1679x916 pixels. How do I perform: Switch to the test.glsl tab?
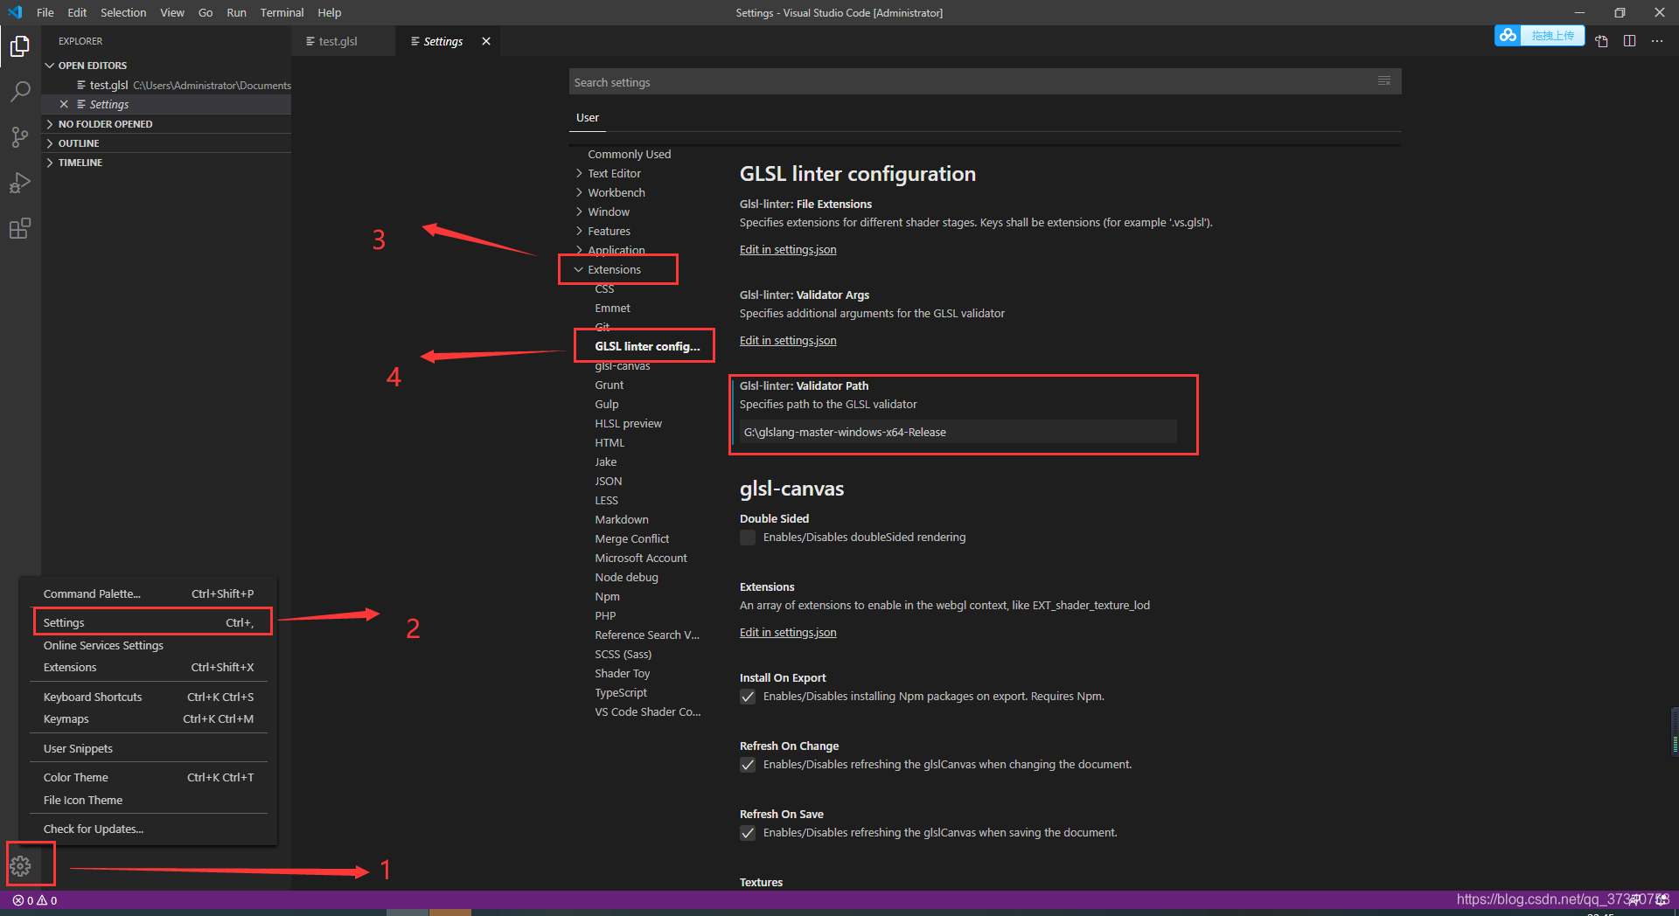tap(338, 41)
